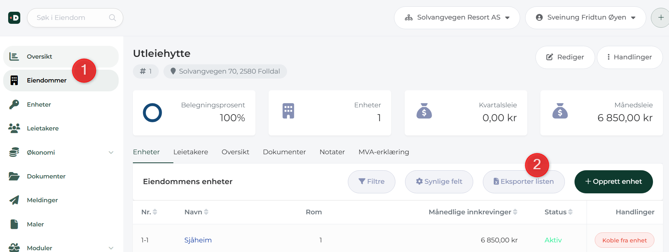Open the Synlige felt settings
669x252 pixels.
coord(439,182)
